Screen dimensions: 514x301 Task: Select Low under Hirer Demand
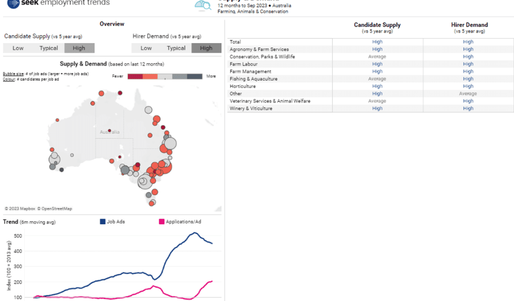click(x=146, y=48)
